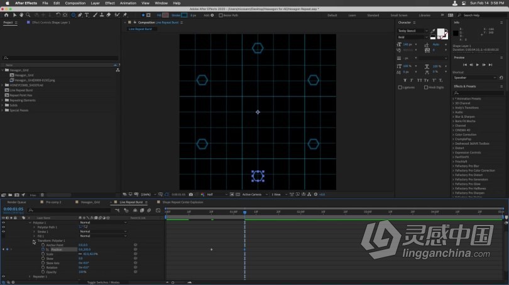Click Toggle Switches / Modes button
The height and width of the screenshot is (285, 509).
click(x=103, y=282)
